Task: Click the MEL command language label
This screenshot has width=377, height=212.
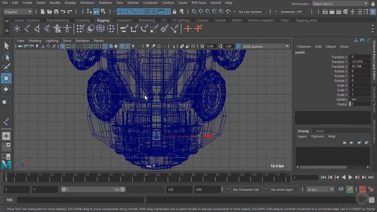Action: [x=9, y=200]
